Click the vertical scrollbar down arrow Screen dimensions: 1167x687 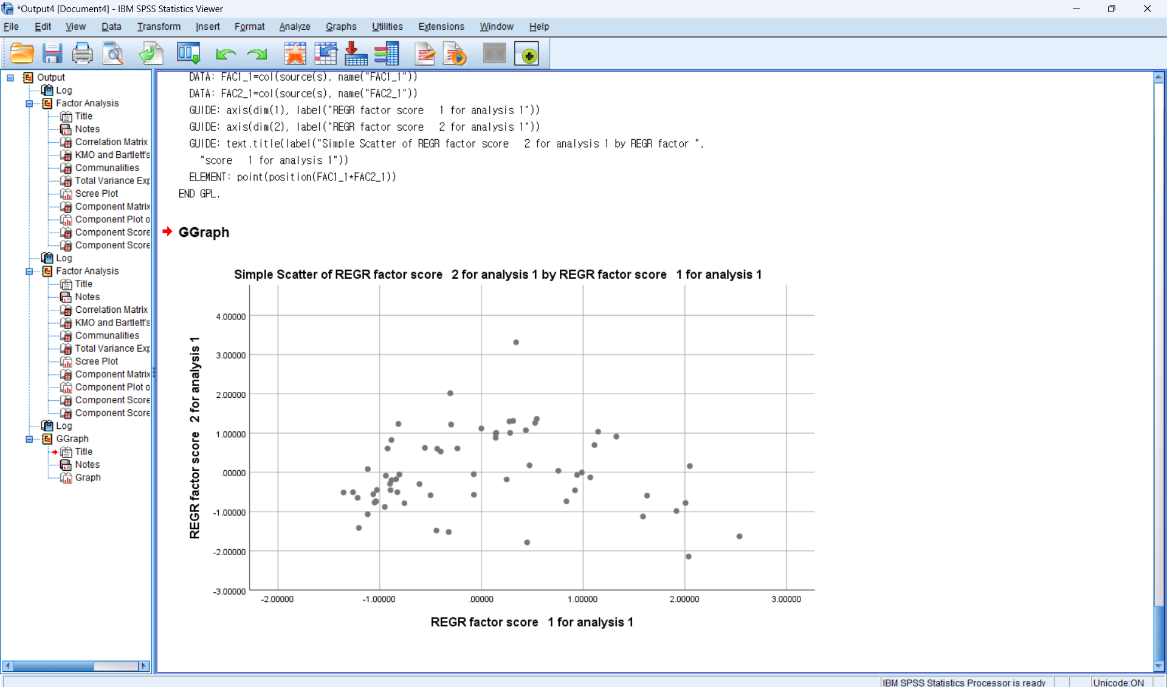pos(1158,666)
